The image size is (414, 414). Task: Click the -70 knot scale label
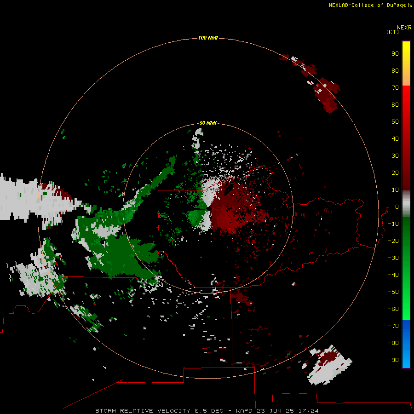(393, 326)
